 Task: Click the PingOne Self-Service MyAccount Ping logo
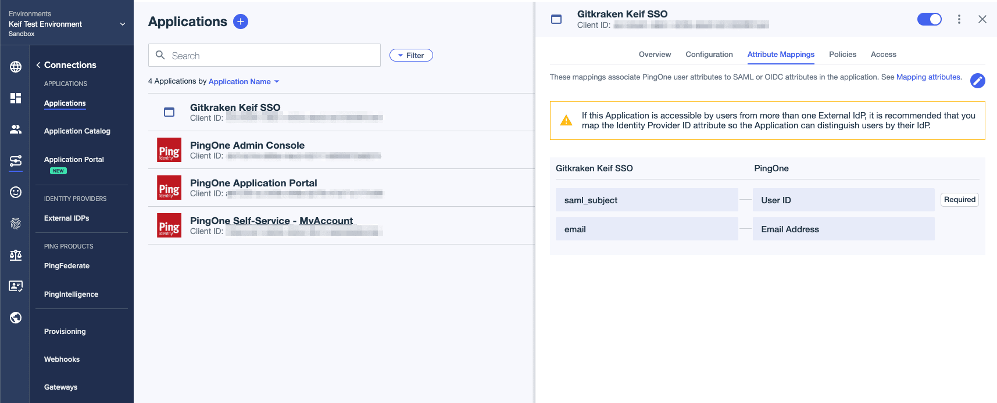pyautogui.click(x=169, y=225)
